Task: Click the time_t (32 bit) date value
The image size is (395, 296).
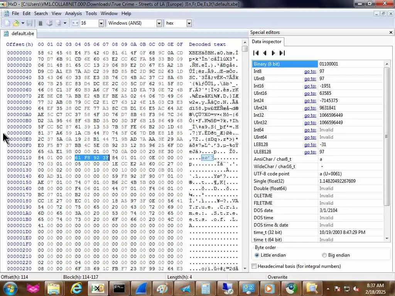Action: [342, 232]
